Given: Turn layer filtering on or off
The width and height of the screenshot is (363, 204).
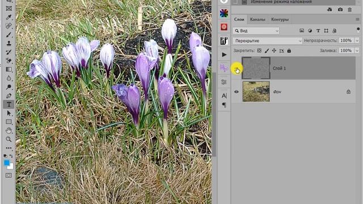Looking at the screenshot, I should (358, 29).
